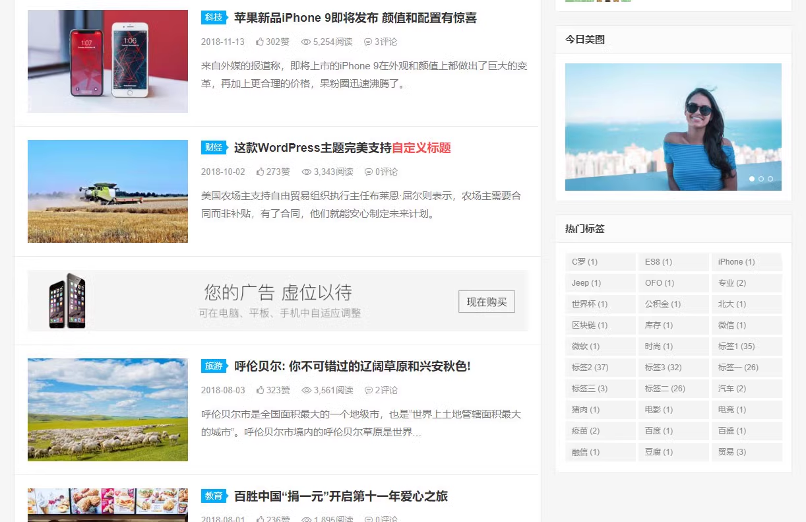The image size is (806, 522).
Task: Choose the 专业 (2) tag
Action: pyautogui.click(x=747, y=283)
